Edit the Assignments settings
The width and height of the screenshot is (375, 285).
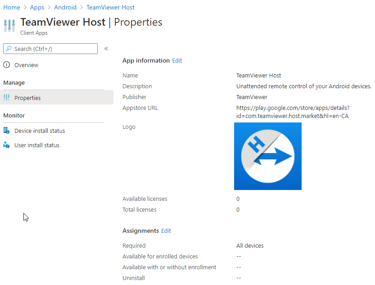coord(166,231)
